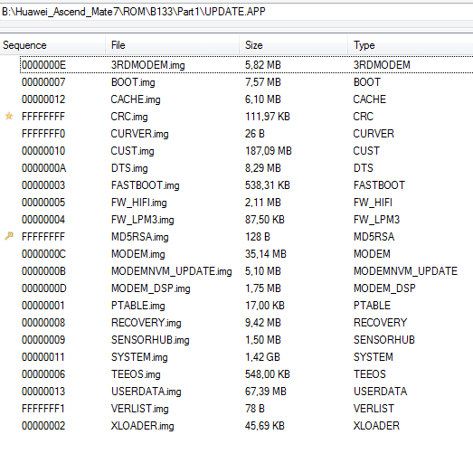
Task: Select the USERDATA.img row
Action: click(247, 392)
